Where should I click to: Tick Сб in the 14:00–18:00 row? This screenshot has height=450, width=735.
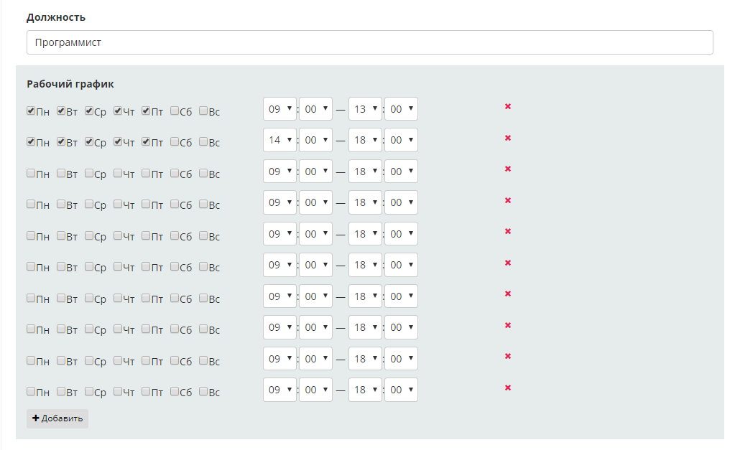point(175,142)
